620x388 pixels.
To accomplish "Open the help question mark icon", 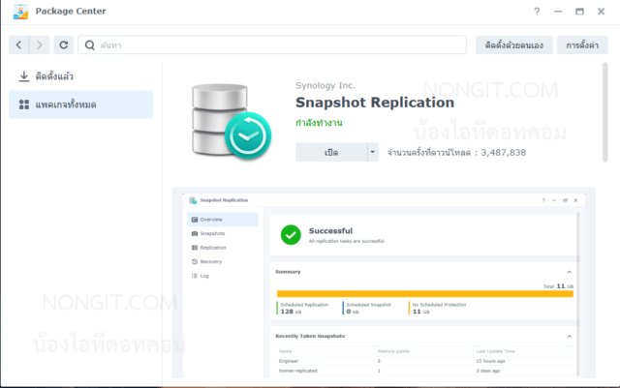I will (537, 12).
